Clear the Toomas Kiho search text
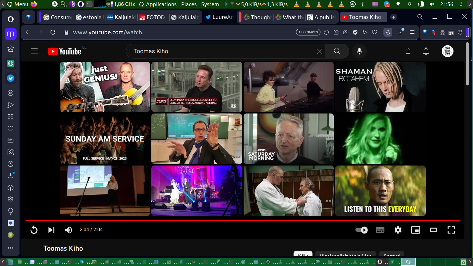The width and height of the screenshot is (473, 266). [319, 51]
